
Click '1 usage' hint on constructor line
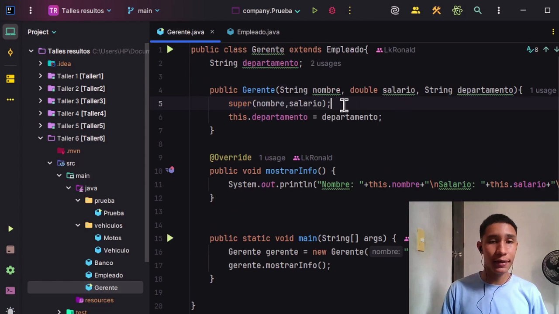pos(543,90)
